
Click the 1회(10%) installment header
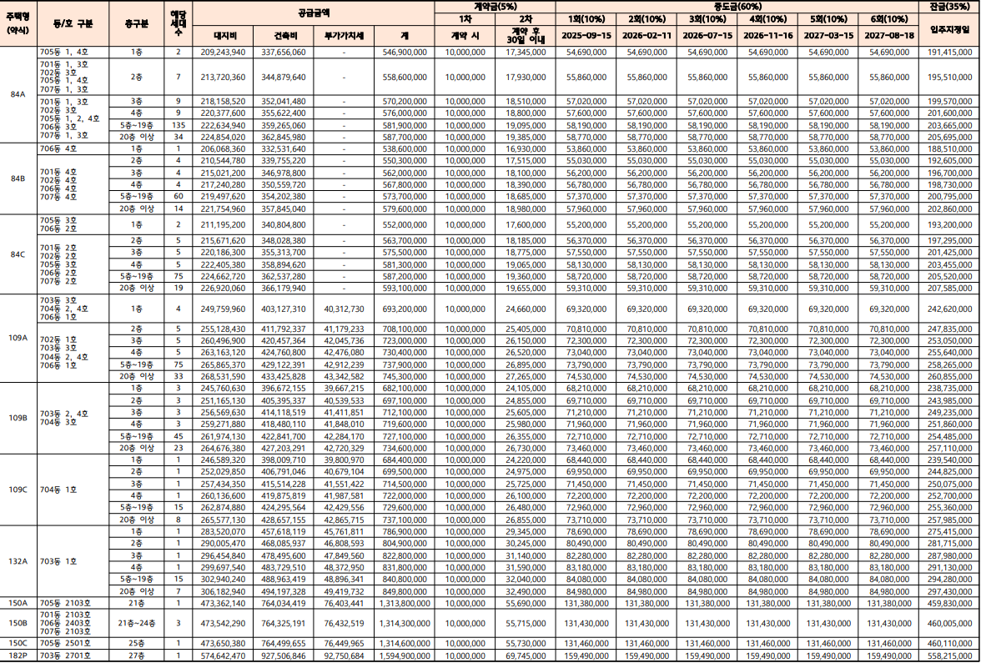[x=586, y=18]
